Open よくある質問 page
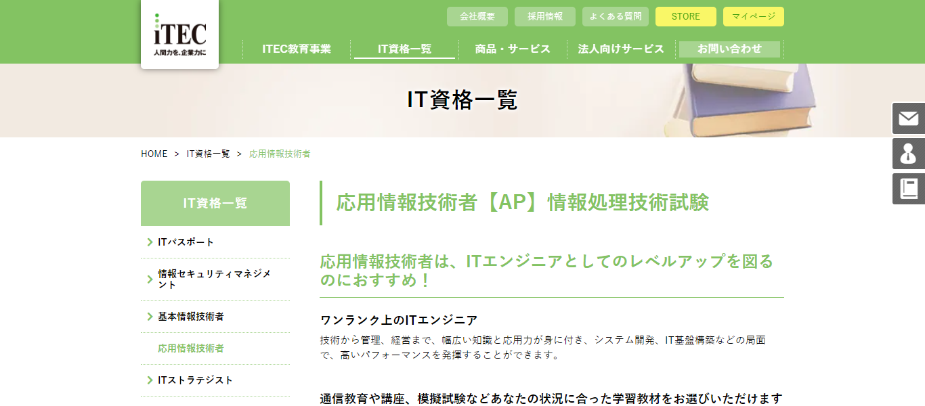 [616, 16]
